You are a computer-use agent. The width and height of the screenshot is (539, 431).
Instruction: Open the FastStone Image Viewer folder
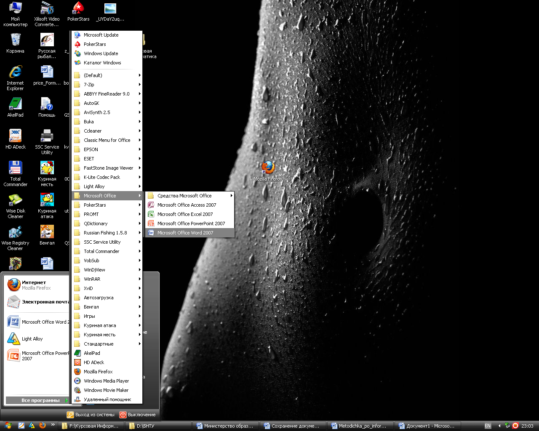107,168
